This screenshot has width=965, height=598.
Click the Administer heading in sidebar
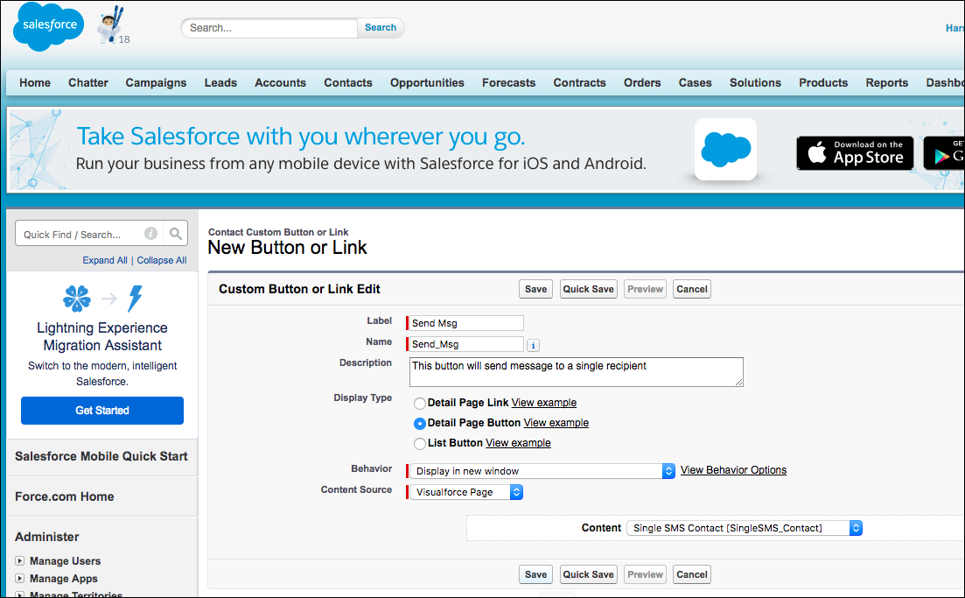click(47, 537)
